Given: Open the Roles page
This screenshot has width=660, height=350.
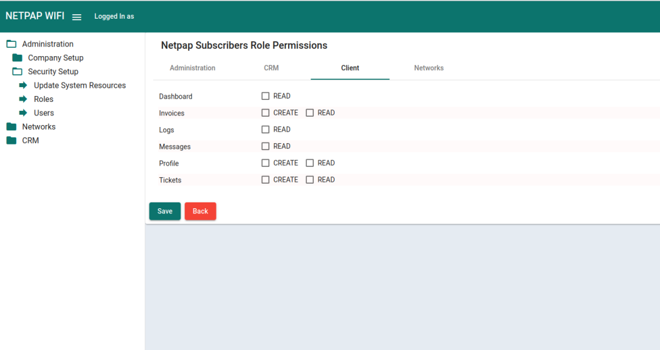Looking at the screenshot, I should coord(43,99).
